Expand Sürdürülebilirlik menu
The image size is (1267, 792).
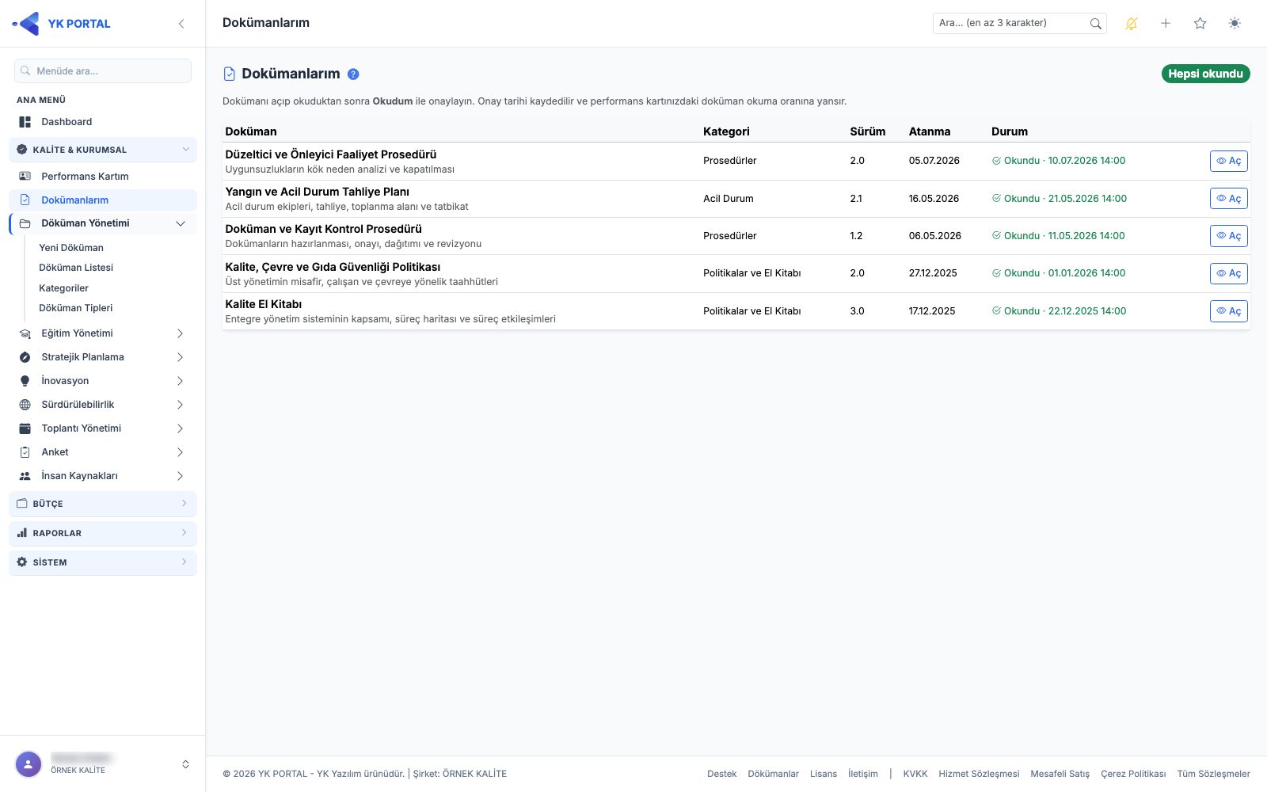[103, 405]
